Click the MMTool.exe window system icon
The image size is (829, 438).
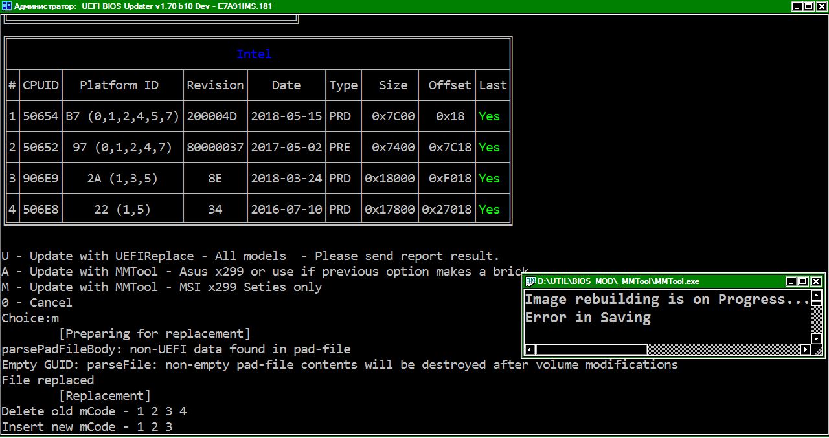530,281
